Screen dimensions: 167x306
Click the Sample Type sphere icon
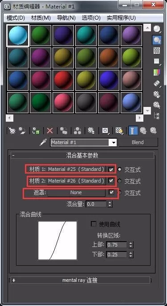[x=157, y=29]
